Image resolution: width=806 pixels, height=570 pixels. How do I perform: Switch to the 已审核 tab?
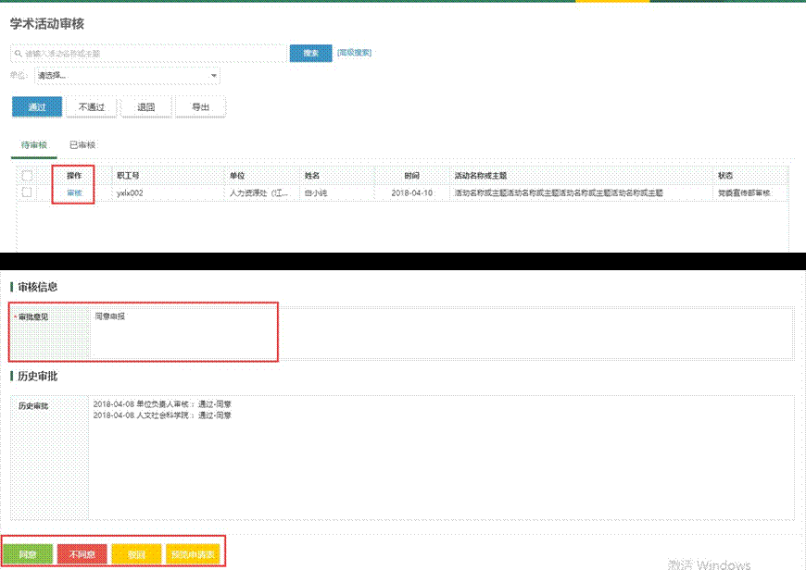(x=82, y=145)
